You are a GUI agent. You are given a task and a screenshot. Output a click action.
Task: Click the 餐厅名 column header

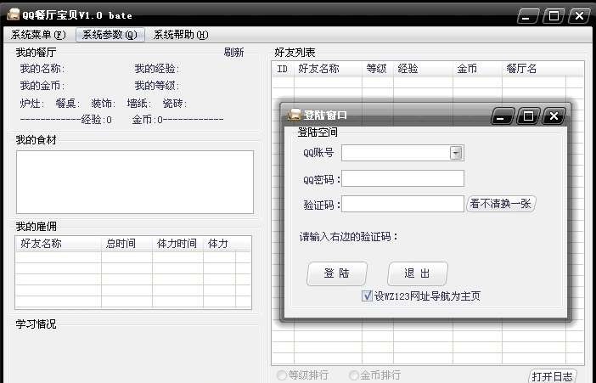534,69
